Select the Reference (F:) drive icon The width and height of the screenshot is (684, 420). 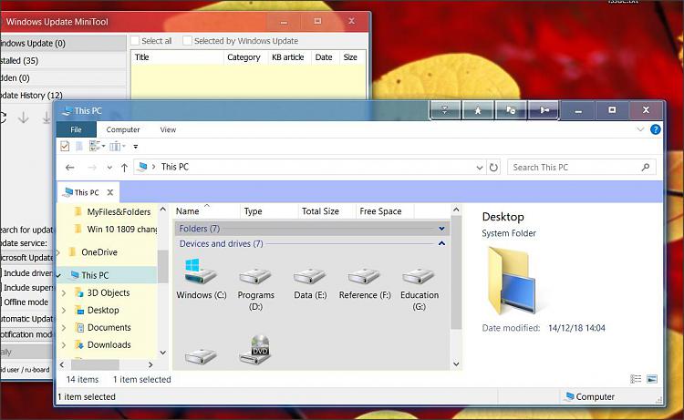coord(364,275)
